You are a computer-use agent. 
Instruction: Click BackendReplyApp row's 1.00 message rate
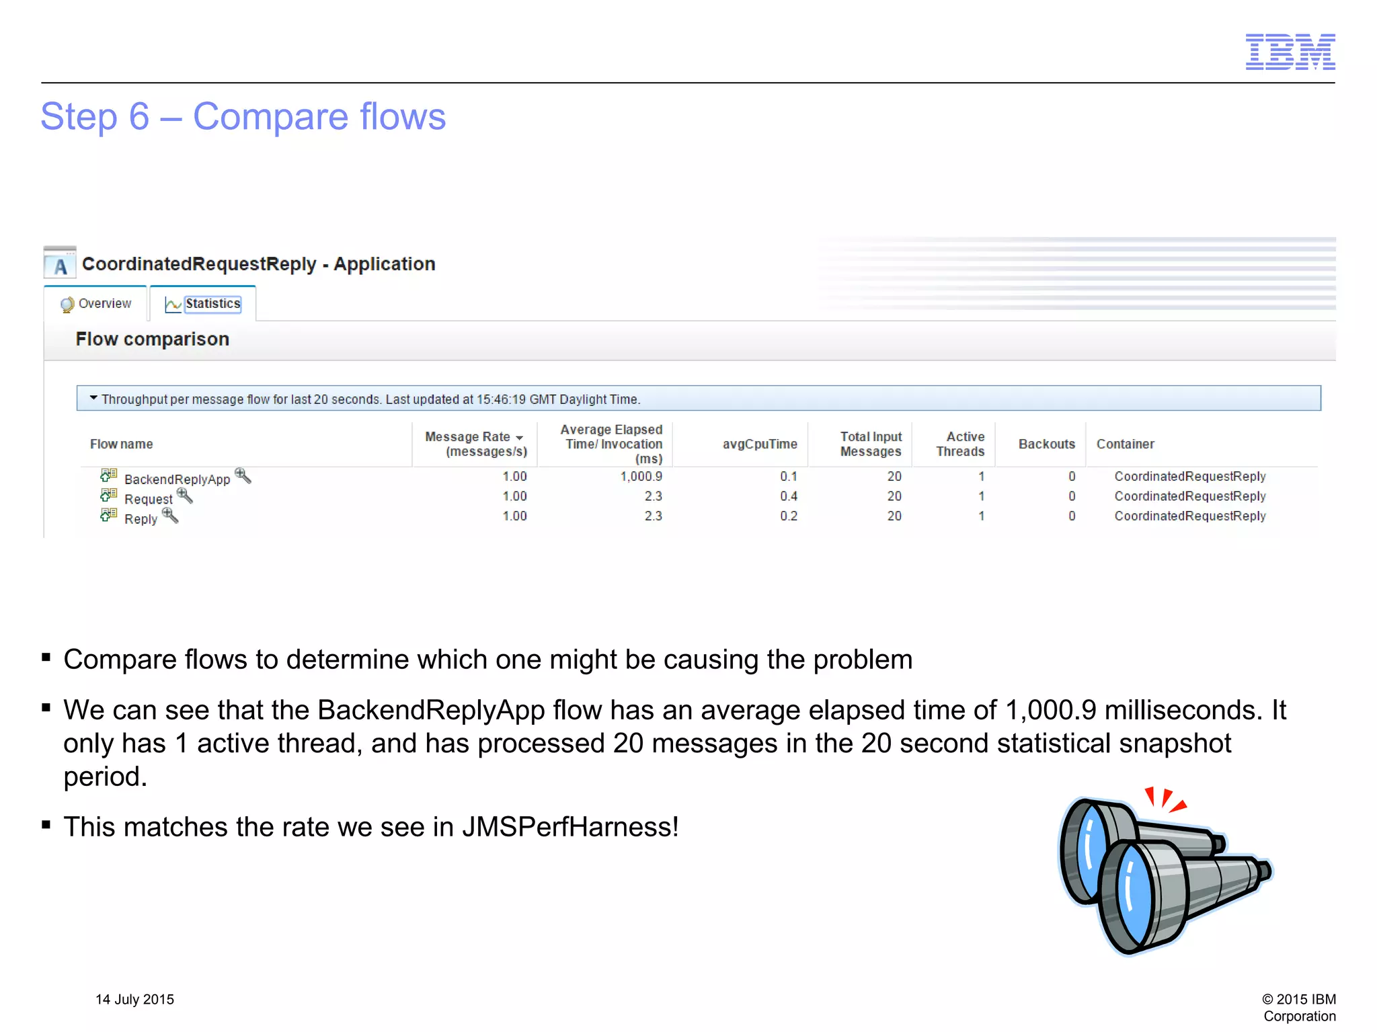point(515,476)
